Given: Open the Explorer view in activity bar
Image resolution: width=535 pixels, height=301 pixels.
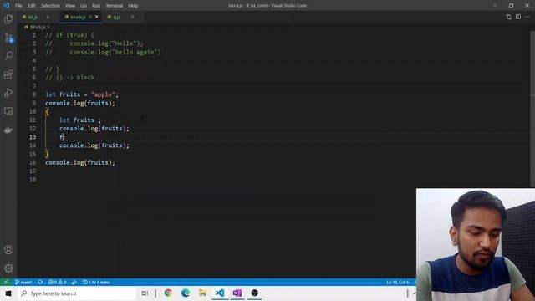Looking at the screenshot, I should pyautogui.click(x=8, y=18).
